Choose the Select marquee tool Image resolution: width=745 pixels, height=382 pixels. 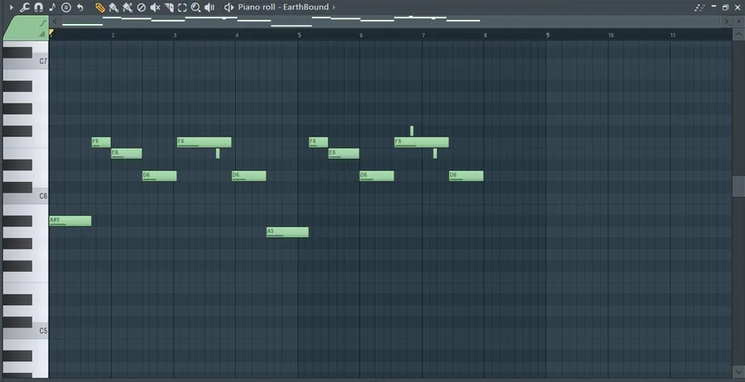point(182,7)
